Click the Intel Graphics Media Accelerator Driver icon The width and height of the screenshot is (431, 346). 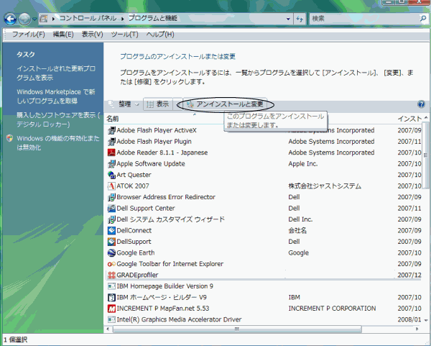111,319
